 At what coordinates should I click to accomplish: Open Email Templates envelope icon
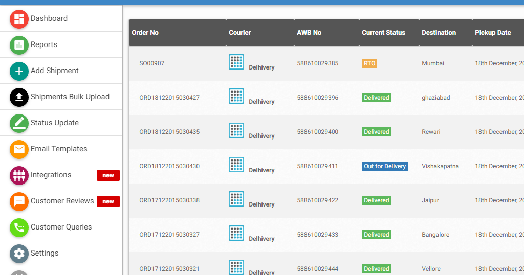19,149
